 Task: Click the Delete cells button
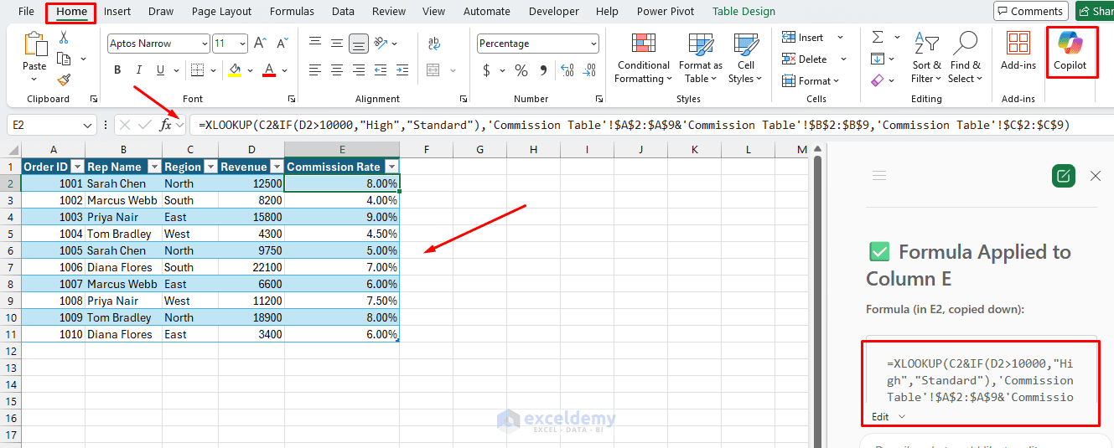805,59
